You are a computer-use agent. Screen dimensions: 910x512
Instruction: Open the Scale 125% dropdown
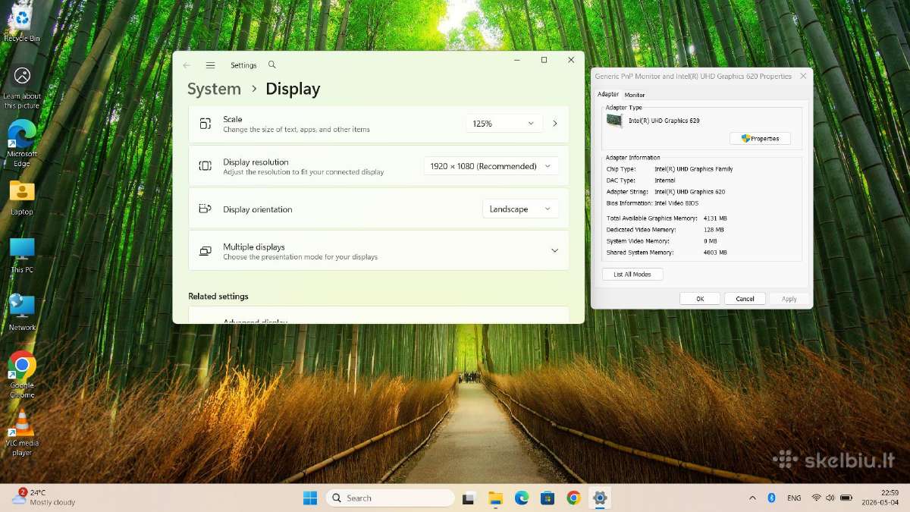click(x=504, y=124)
